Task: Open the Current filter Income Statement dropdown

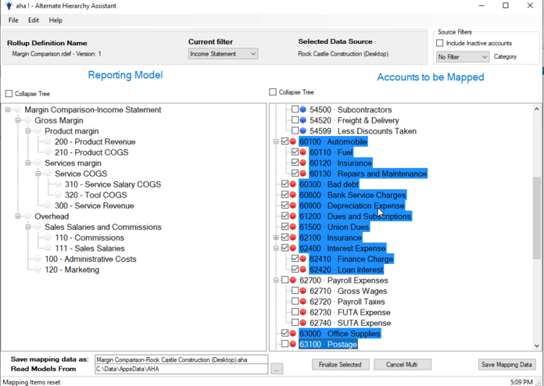Action: pos(223,54)
